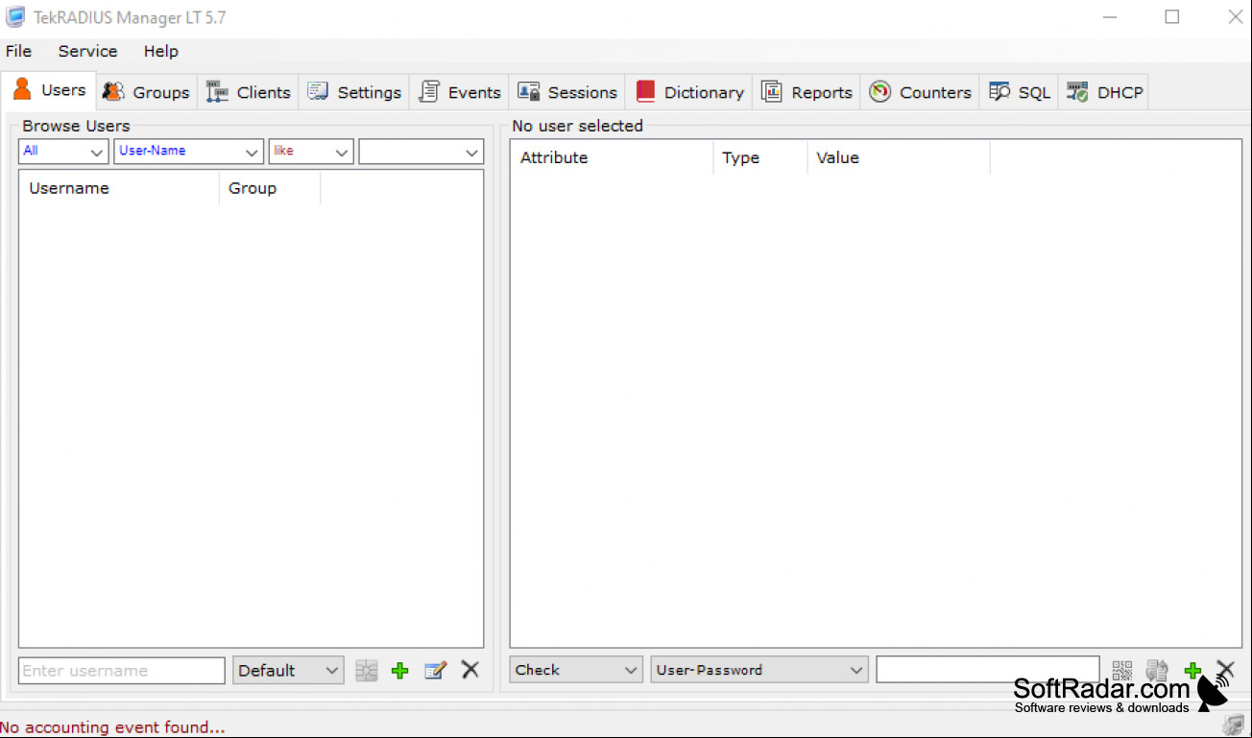Open the Clients tab
This screenshot has width=1252, height=738.
[x=249, y=92]
